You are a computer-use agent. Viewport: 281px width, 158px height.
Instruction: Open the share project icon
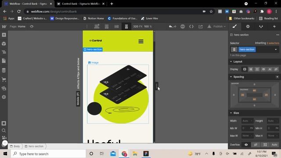201,26
